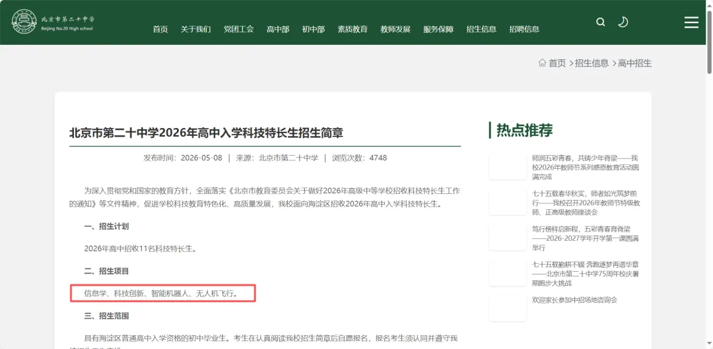
Task: Click the 三、招生范围 heading
Action: pos(106,316)
